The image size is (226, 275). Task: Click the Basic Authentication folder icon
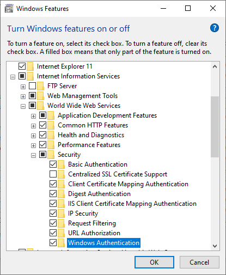pyautogui.click(x=61, y=164)
